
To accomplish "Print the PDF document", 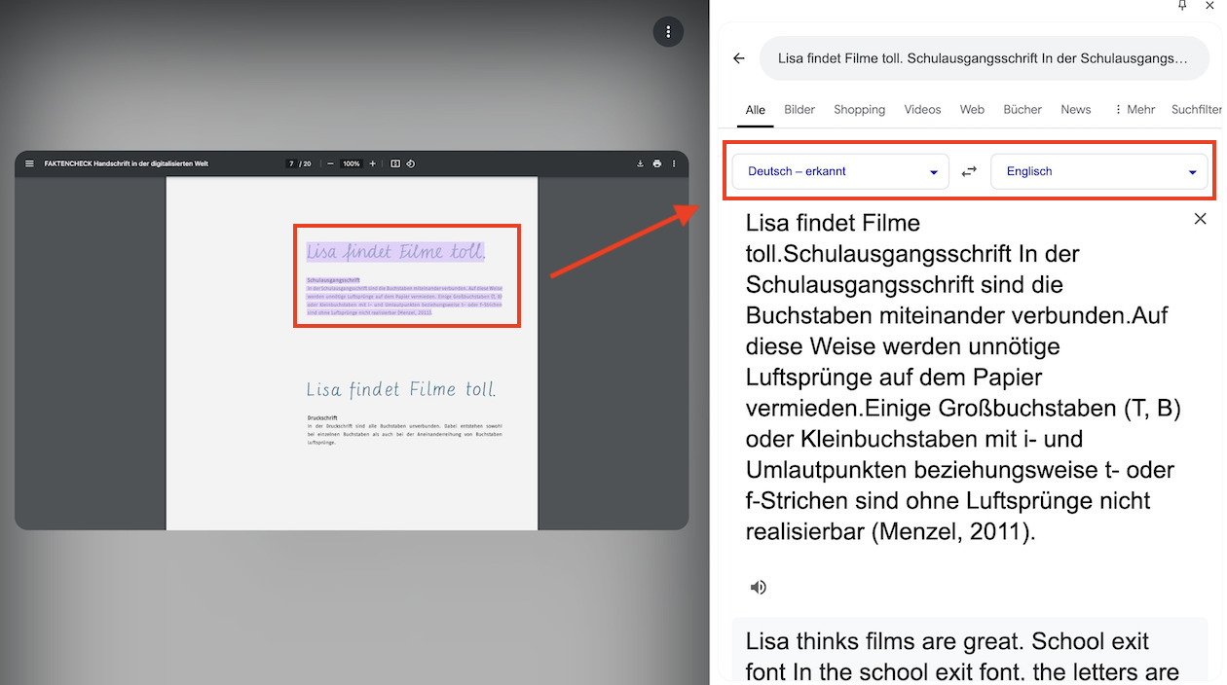I will click(x=656, y=163).
